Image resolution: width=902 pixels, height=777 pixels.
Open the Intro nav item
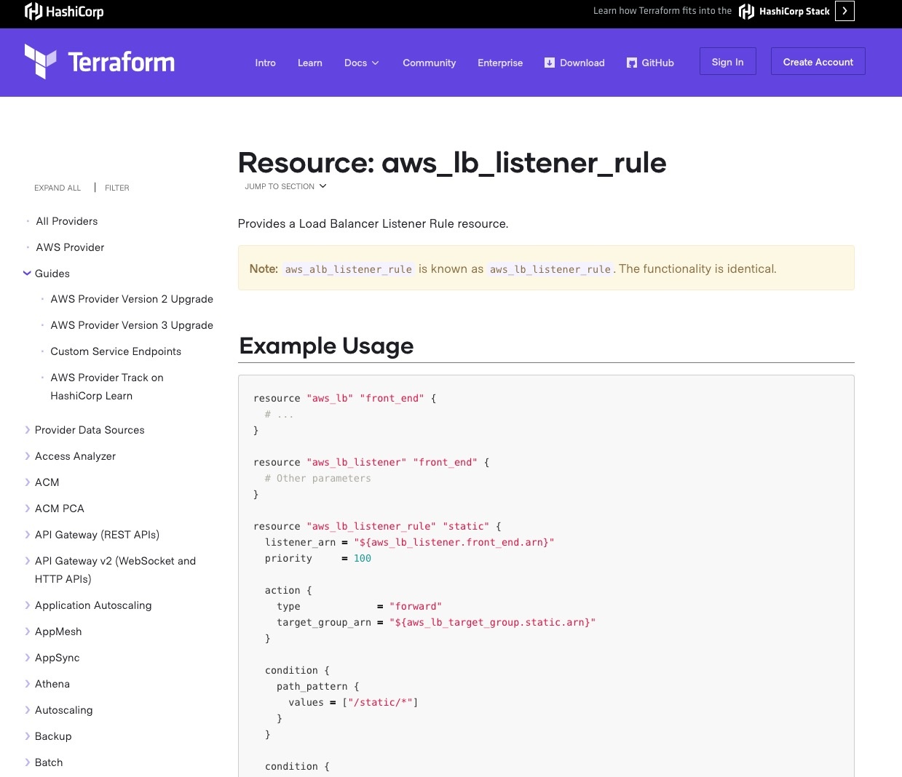[x=265, y=63]
